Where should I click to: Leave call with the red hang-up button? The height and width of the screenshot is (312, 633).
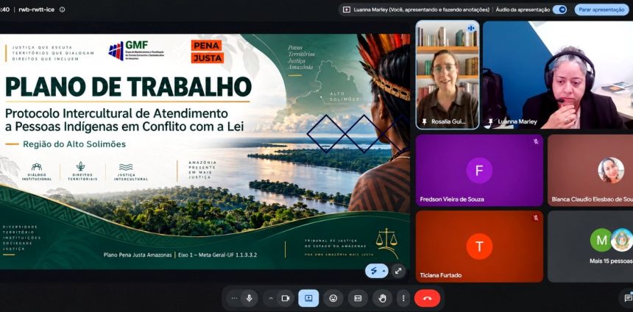(x=427, y=298)
